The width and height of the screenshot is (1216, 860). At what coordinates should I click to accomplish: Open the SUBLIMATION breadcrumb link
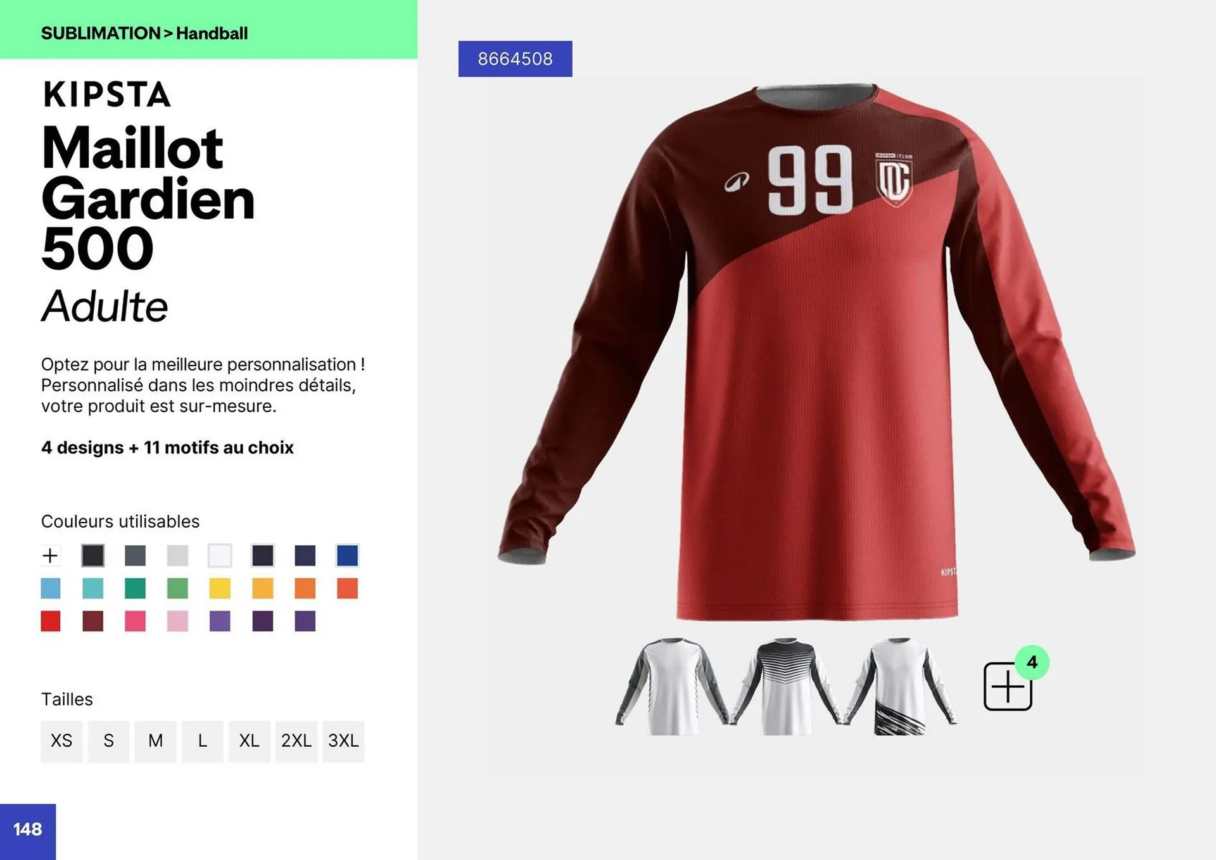[101, 34]
